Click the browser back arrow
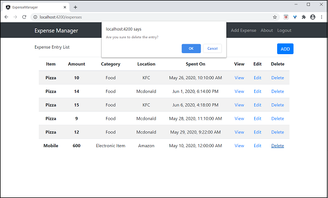This screenshot has height=198, width=328. 6,17
